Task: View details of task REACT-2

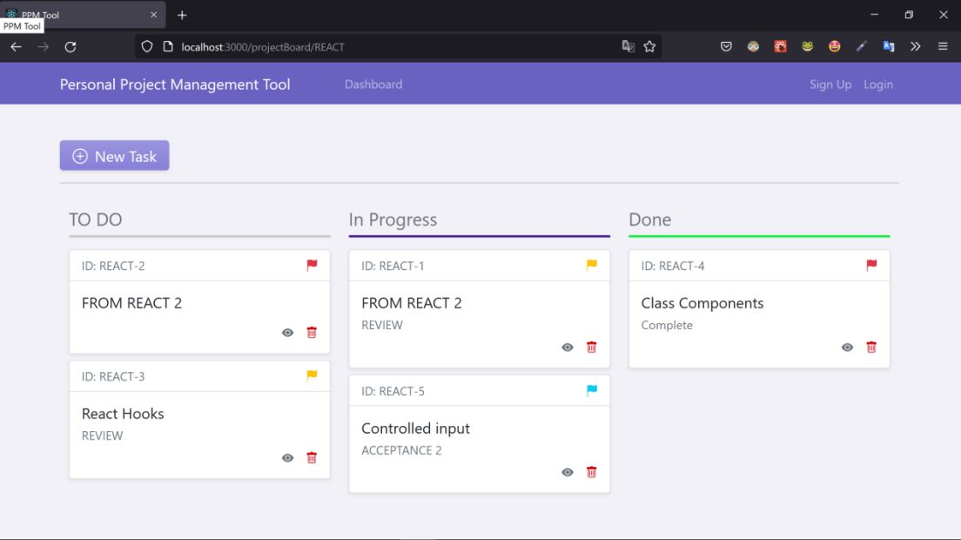Action: pos(287,333)
